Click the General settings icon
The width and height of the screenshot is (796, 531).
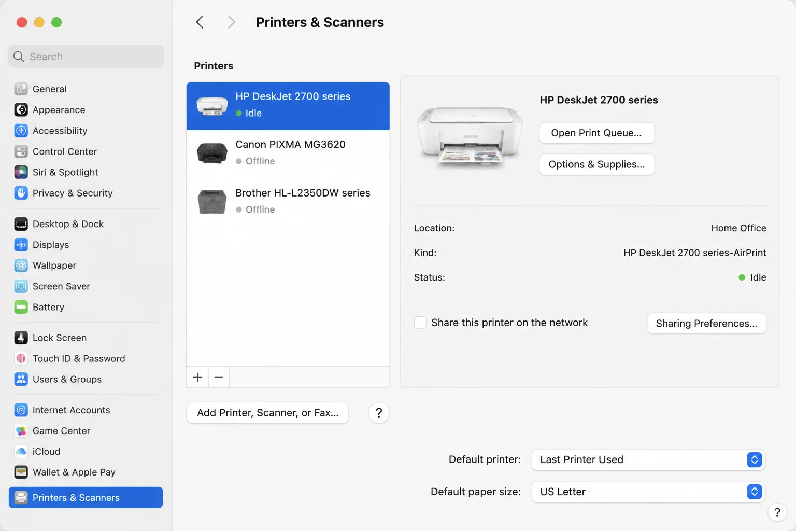pos(21,89)
